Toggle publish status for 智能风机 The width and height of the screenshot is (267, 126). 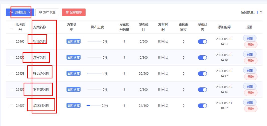pos(202,42)
